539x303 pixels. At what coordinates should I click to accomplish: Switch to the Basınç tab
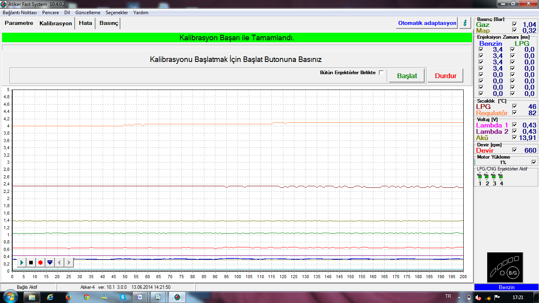coord(109,23)
